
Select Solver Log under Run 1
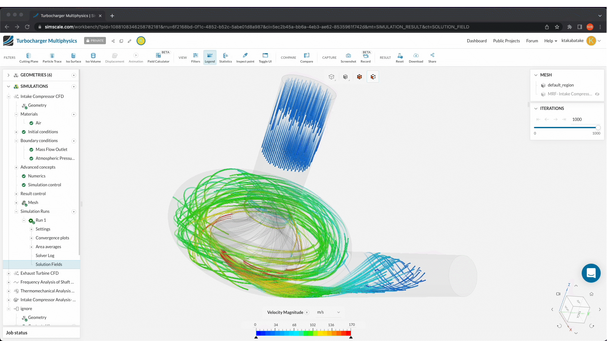coord(45,255)
